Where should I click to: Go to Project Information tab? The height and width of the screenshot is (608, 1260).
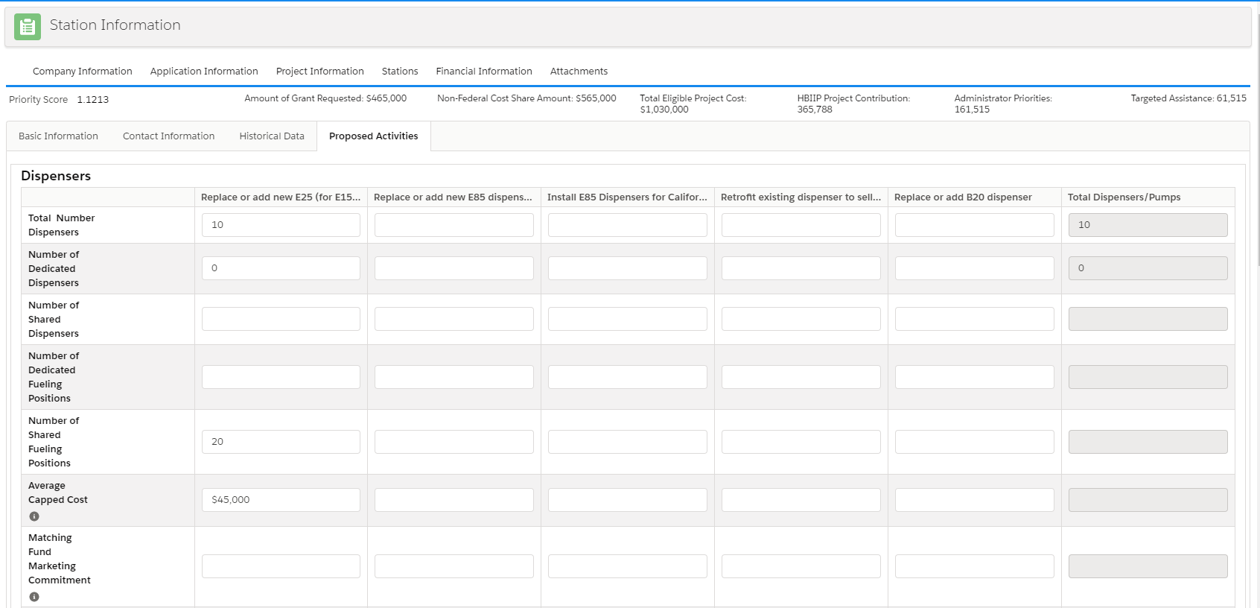coord(319,72)
